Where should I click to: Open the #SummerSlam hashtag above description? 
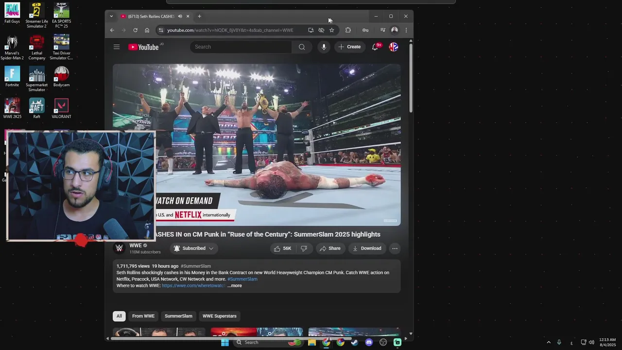tap(196, 266)
